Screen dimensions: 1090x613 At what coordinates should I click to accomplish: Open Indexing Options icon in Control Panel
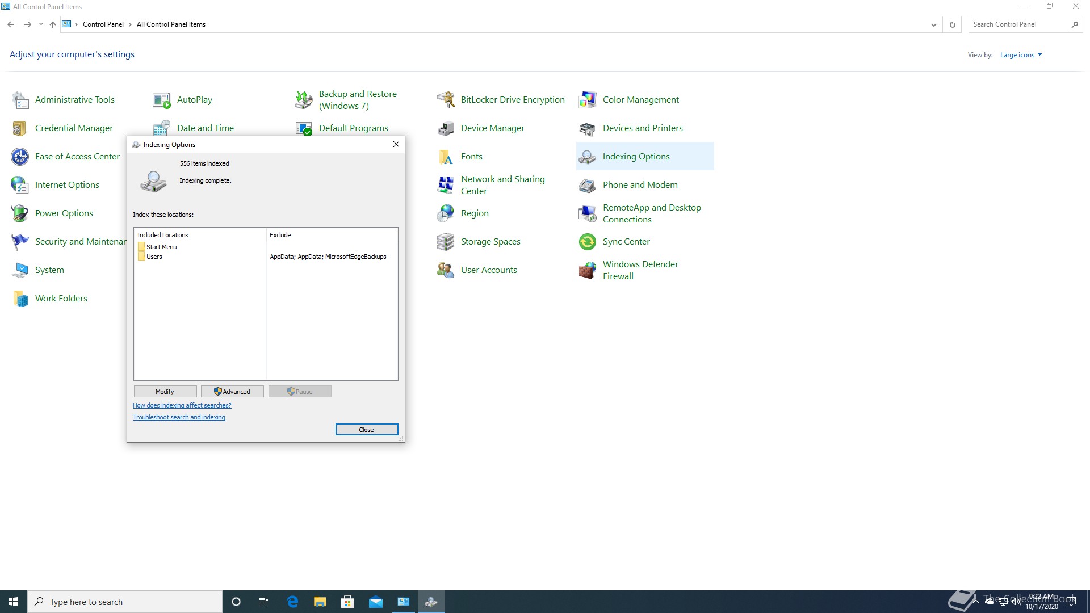[588, 157]
